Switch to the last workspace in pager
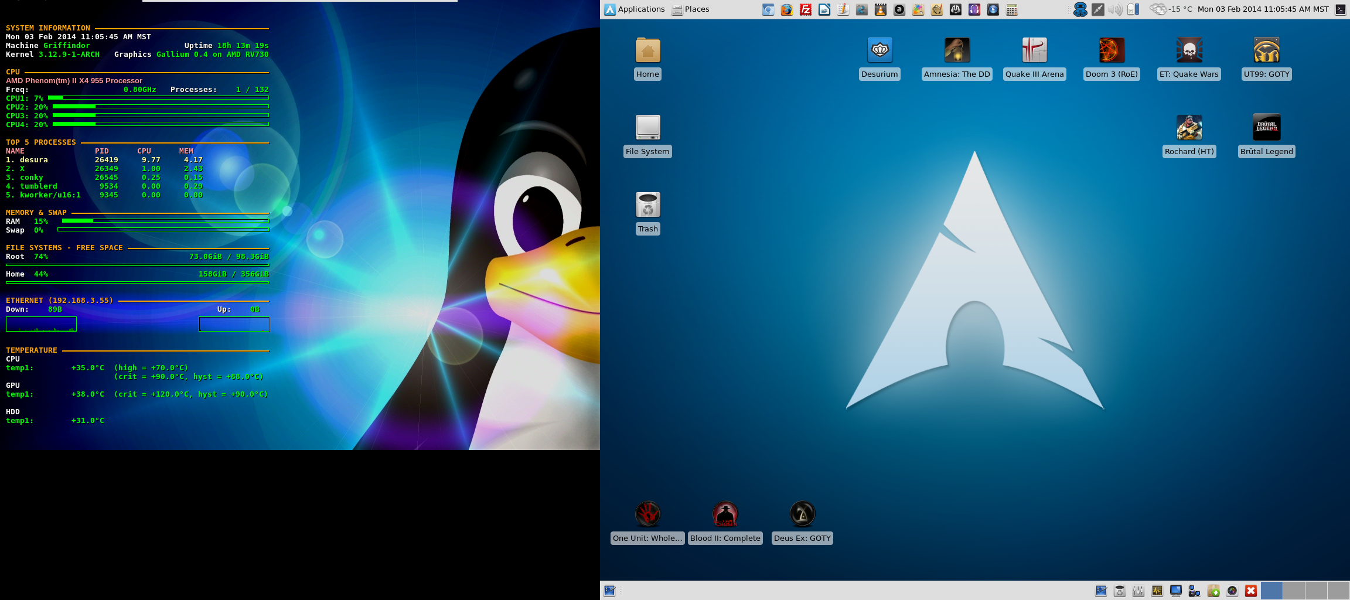 [x=1338, y=591]
